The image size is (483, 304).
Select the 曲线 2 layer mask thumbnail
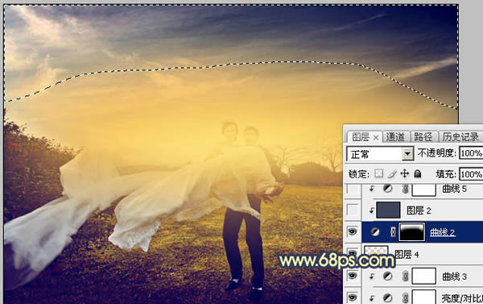coord(411,232)
